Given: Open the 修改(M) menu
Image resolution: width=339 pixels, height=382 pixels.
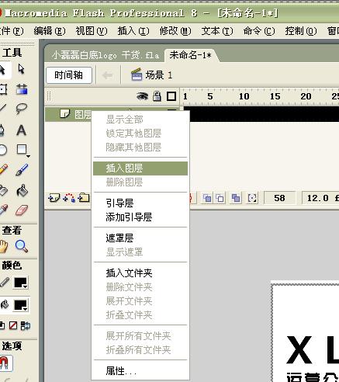Looking at the screenshot, I should 175,31.
